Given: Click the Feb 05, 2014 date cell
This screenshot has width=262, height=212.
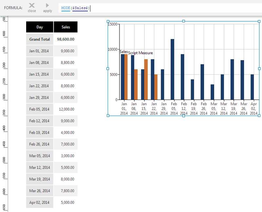Looking at the screenshot, I should pos(40,109).
